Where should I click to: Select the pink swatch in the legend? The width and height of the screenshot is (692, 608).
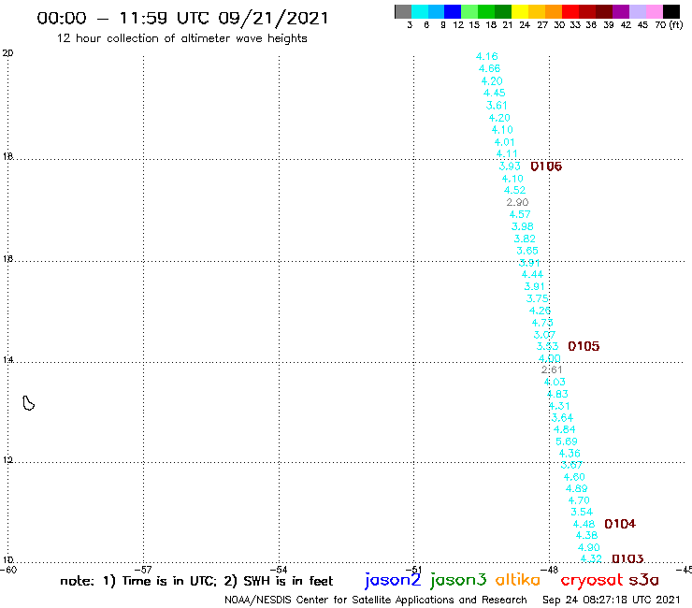pos(654,11)
